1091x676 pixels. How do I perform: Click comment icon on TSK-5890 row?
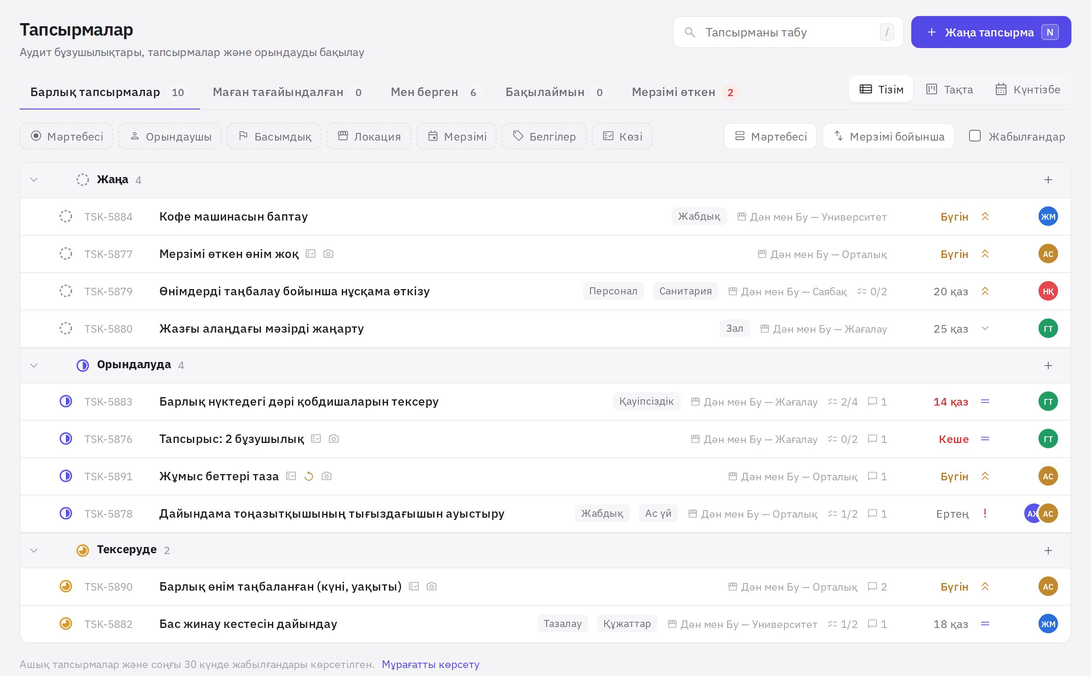pos(872,586)
